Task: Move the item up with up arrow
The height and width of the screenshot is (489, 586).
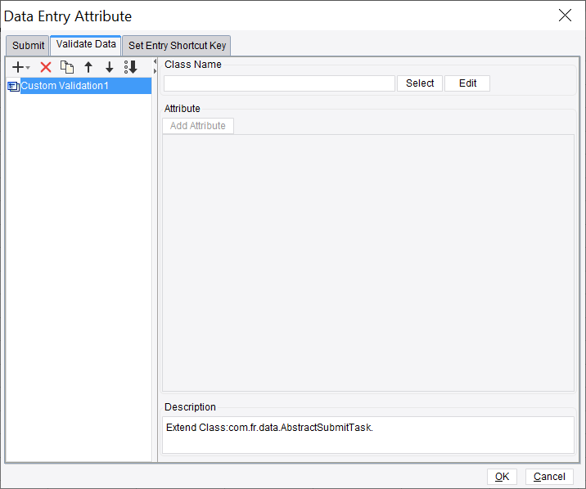Action: tap(88, 67)
